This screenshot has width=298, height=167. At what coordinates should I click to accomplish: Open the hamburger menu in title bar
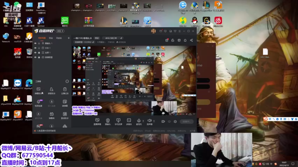click(x=180, y=31)
